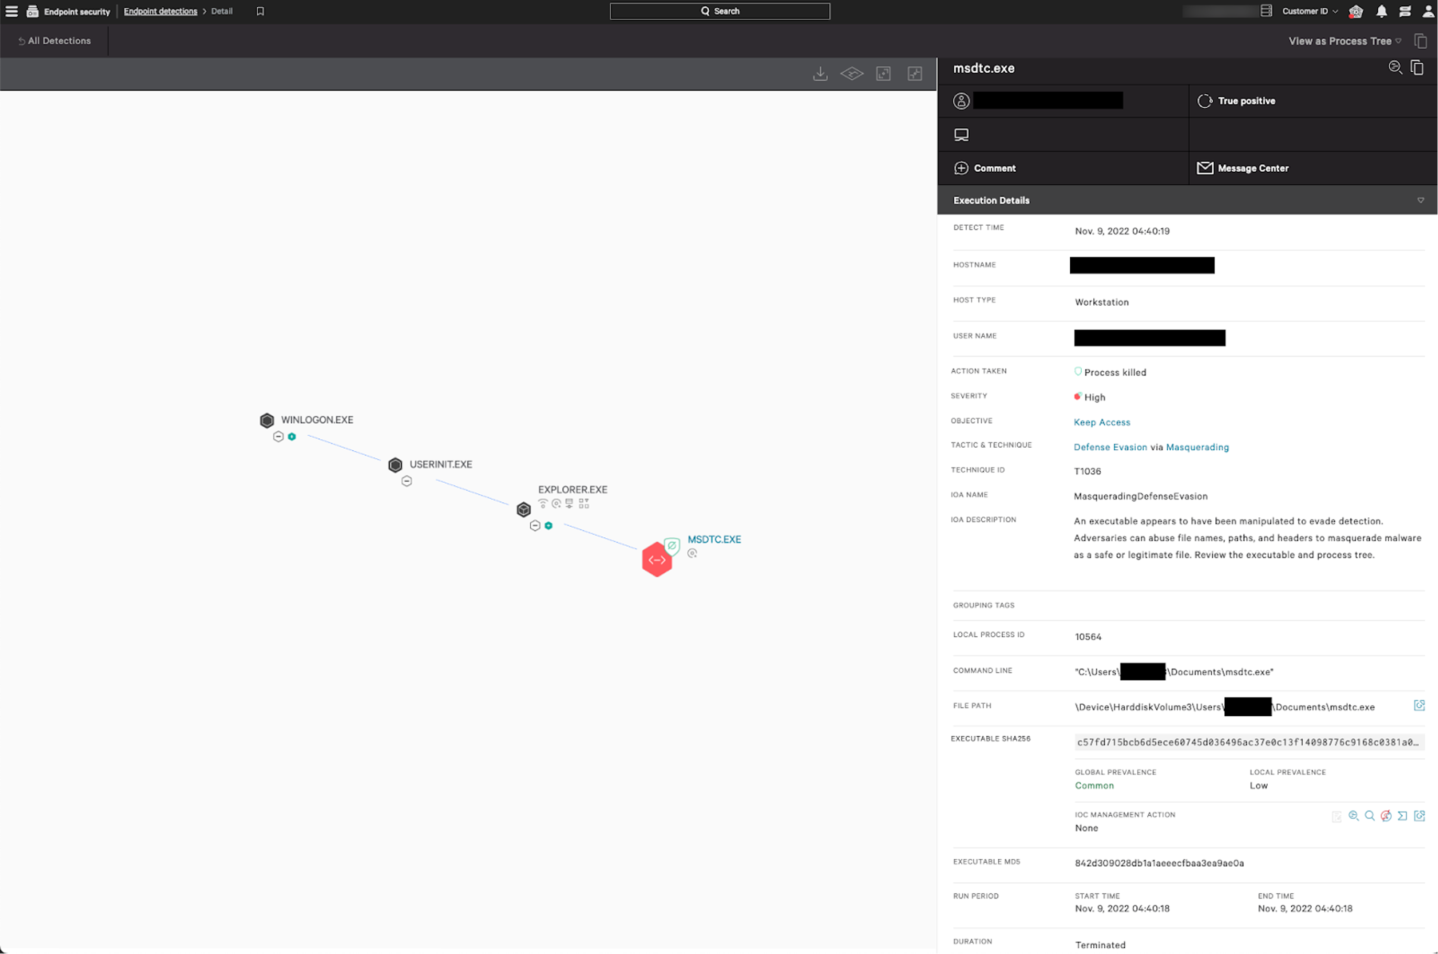Open hash event search magnifier with lines
1438x954 pixels.
coord(1354,816)
